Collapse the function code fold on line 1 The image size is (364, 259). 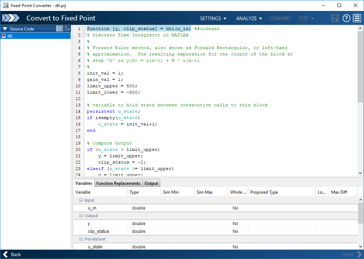click(x=84, y=29)
